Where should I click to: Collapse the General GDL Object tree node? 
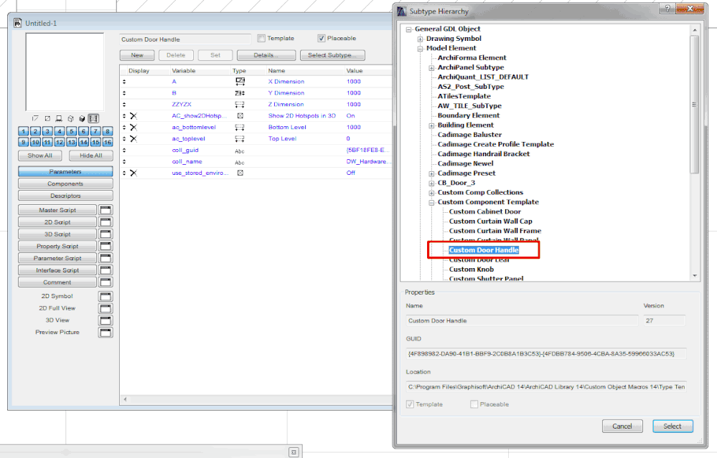click(x=409, y=29)
